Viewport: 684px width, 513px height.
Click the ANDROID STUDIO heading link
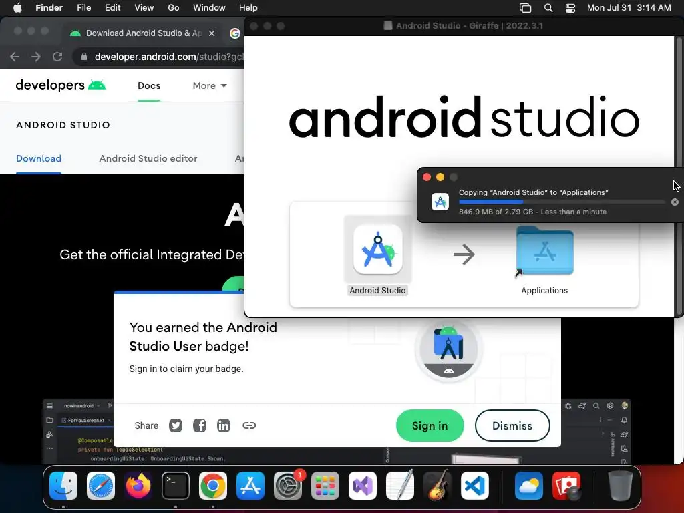point(63,125)
